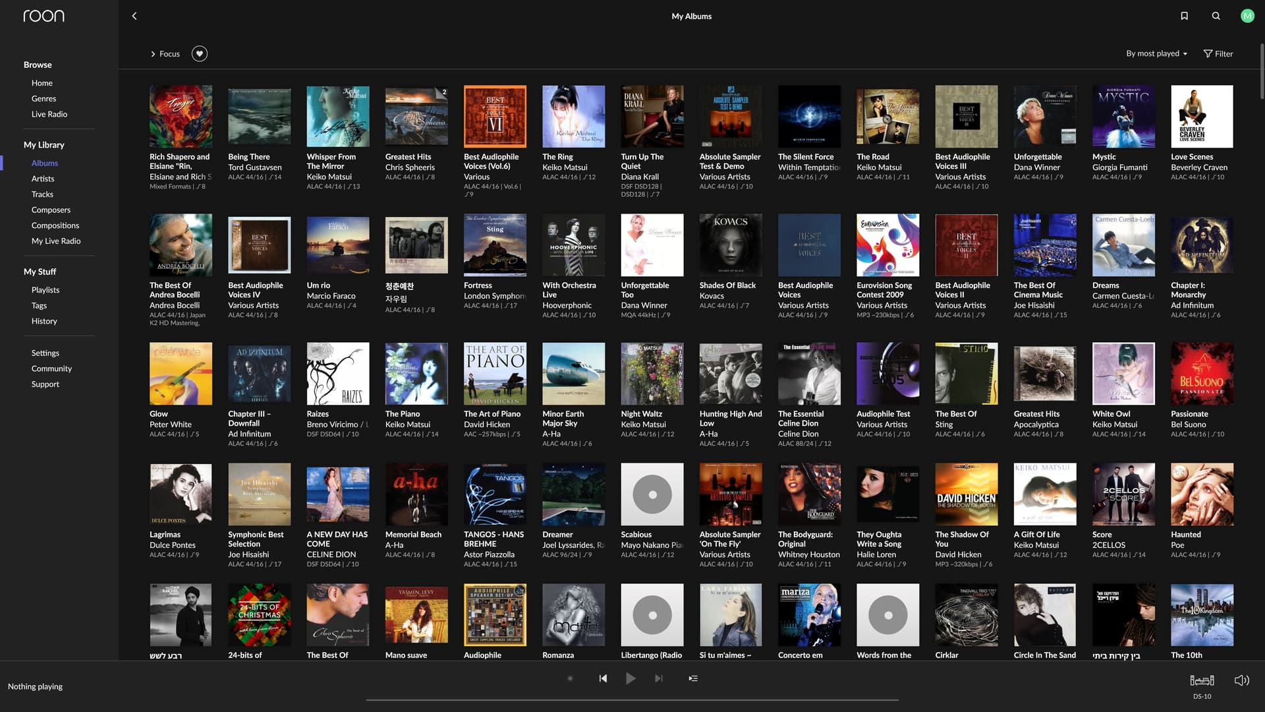Open The Ring album cover
This screenshot has height=712, width=1265.
click(573, 116)
